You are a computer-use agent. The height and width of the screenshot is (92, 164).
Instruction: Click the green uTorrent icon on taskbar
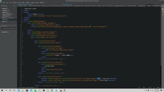pyautogui.click(x=48, y=90)
